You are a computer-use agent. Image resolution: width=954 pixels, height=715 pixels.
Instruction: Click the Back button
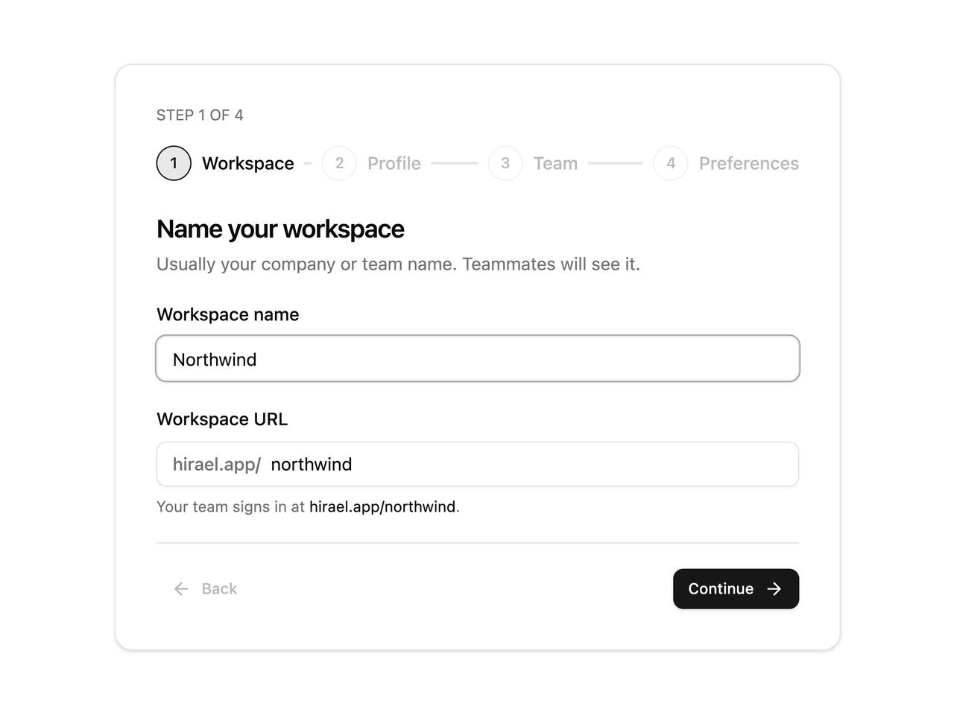(205, 589)
